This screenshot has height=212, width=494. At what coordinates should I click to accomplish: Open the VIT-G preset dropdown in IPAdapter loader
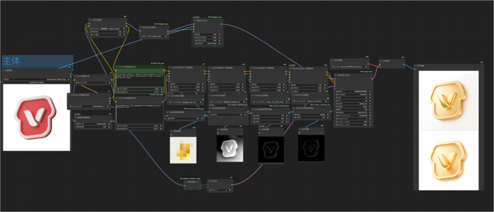[154, 36]
